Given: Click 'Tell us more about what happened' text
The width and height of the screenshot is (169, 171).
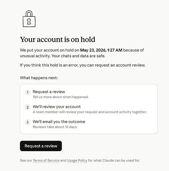Looking at the screenshot, I should pyautogui.click(x=61, y=97).
